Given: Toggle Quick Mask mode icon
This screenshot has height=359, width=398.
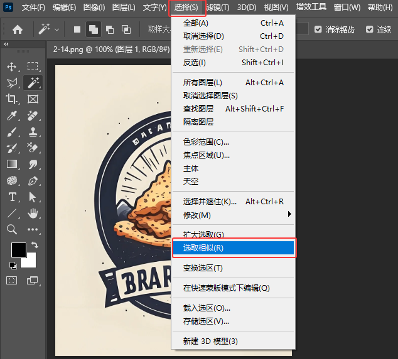Looking at the screenshot, I should [11, 281].
